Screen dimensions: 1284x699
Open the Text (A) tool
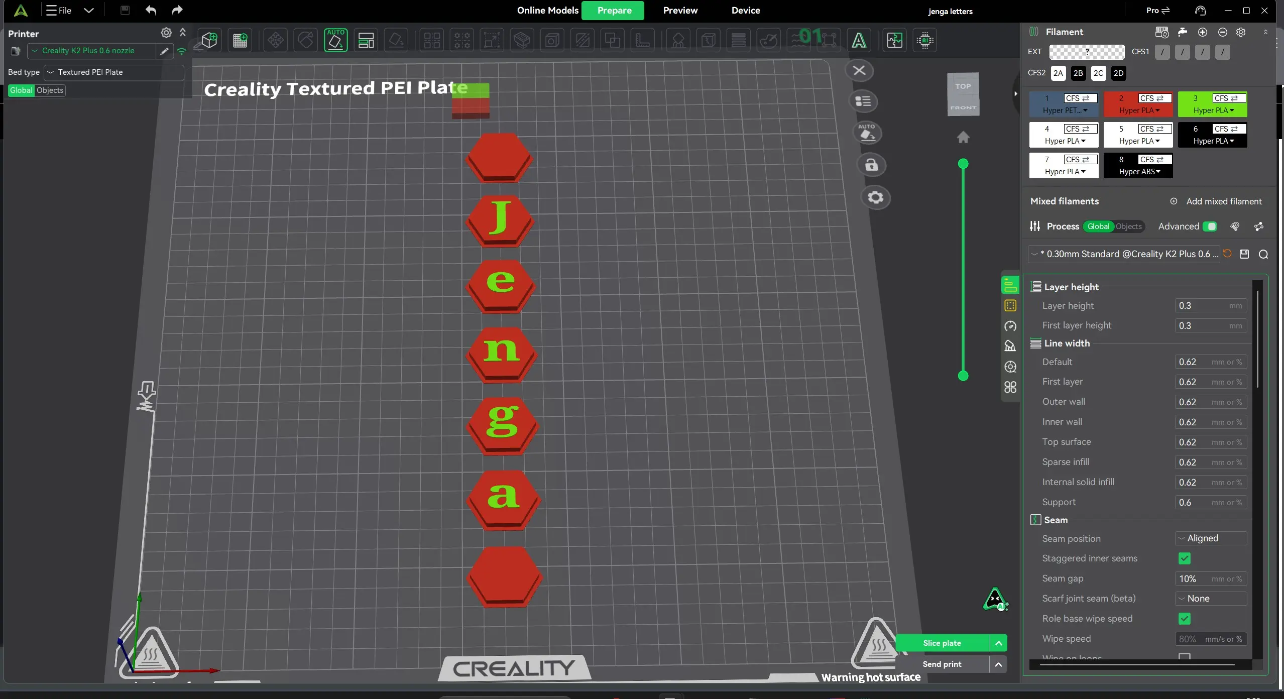[x=859, y=40]
